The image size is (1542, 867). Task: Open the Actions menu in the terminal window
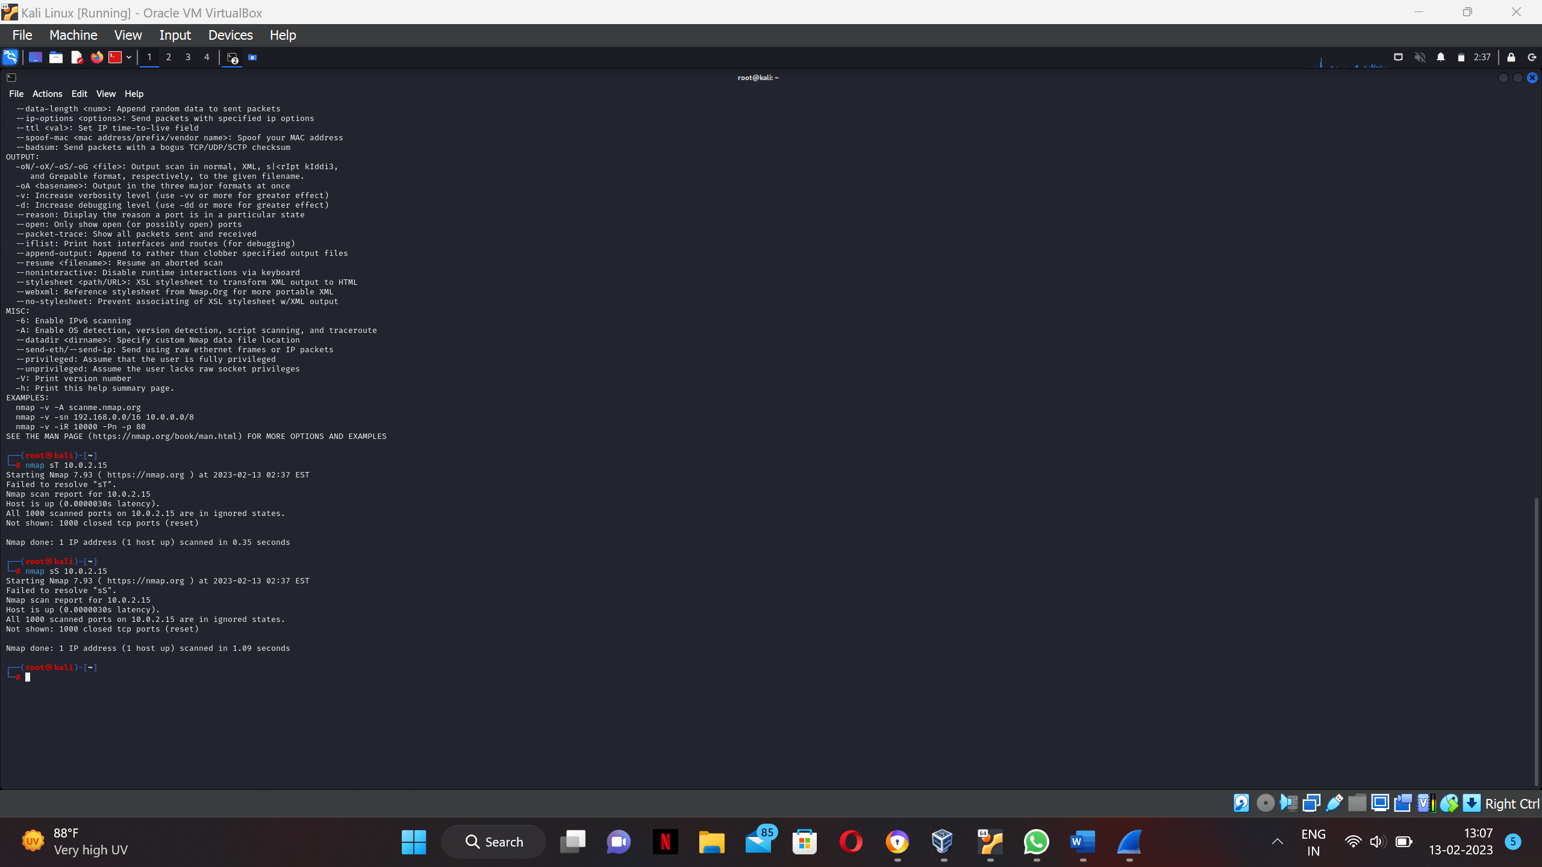pos(47,94)
